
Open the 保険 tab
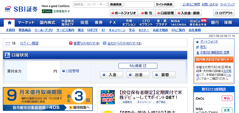[228, 23]
